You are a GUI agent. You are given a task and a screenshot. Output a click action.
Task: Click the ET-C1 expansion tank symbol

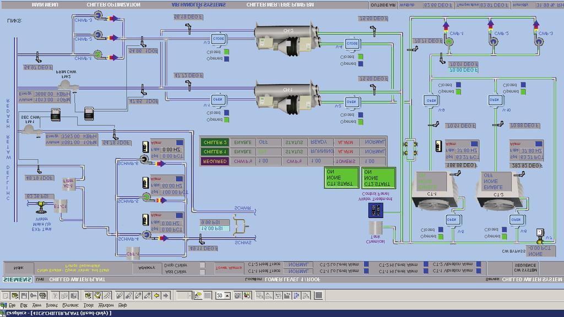click(61, 206)
